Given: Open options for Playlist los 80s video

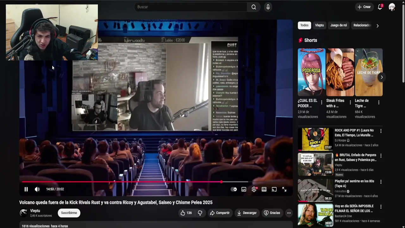Looking at the screenshot, I should [x=381, y=182].
